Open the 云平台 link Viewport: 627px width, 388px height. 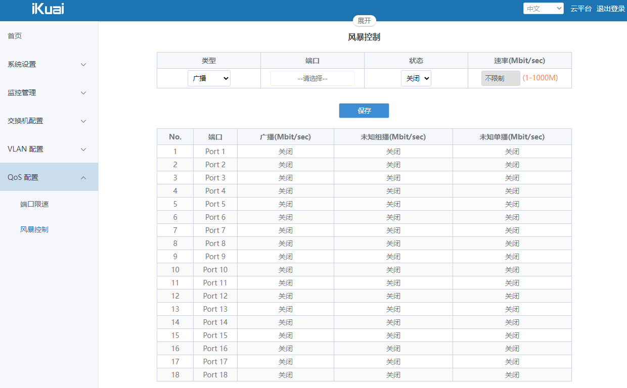click(581, 9)
